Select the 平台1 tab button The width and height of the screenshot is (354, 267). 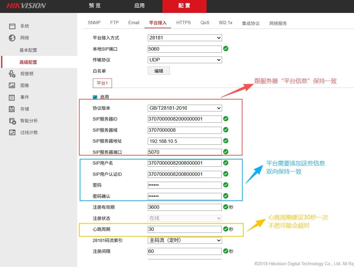point(102,83)
